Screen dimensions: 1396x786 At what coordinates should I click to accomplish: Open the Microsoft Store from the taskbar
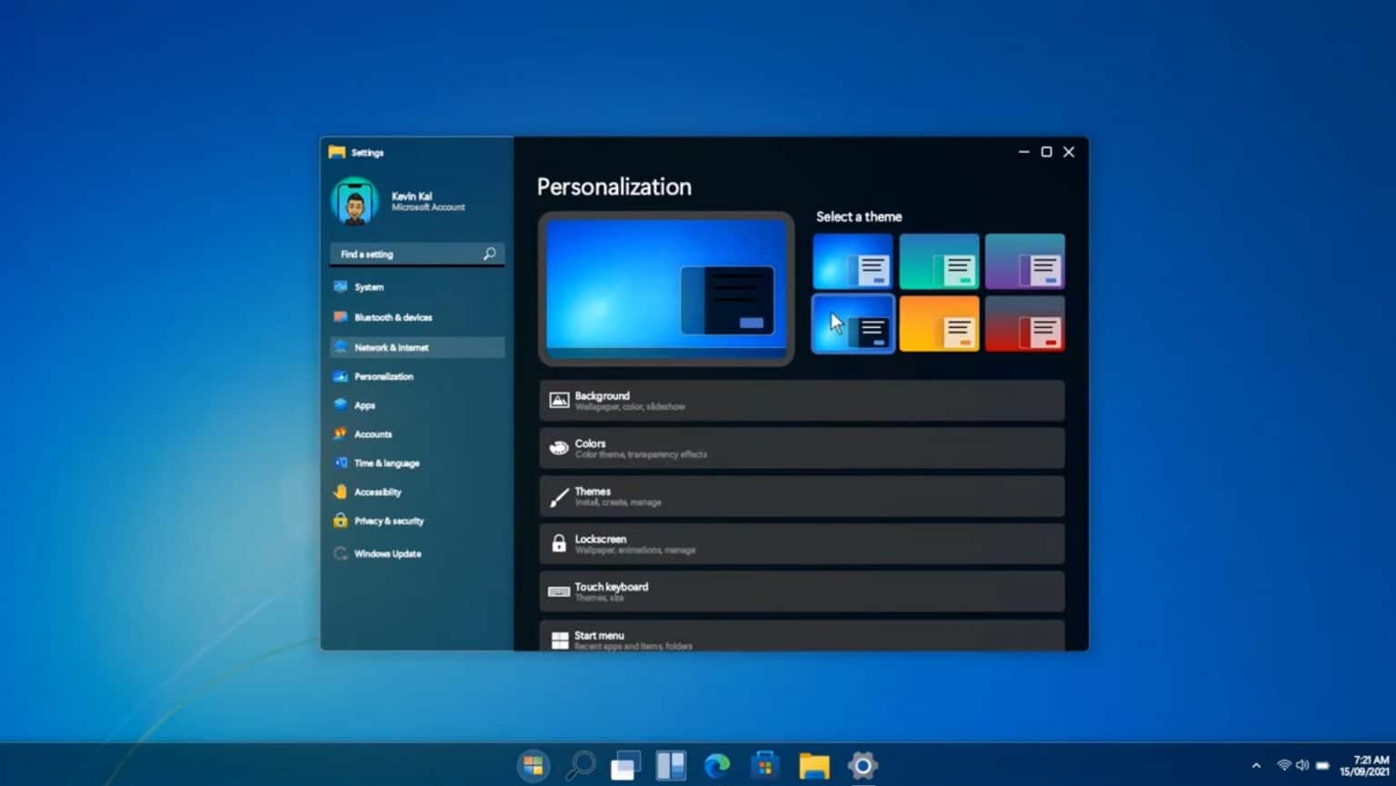click(x=764, y=765)
